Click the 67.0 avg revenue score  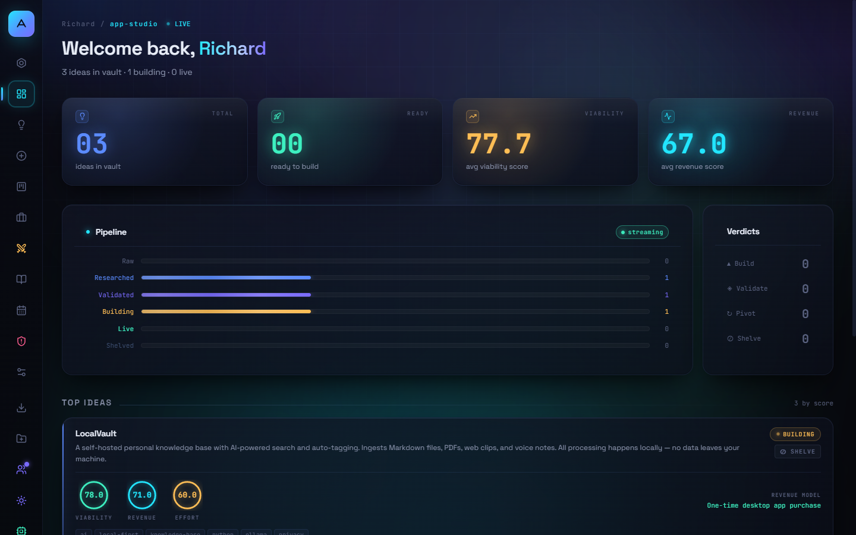(694, 144)
